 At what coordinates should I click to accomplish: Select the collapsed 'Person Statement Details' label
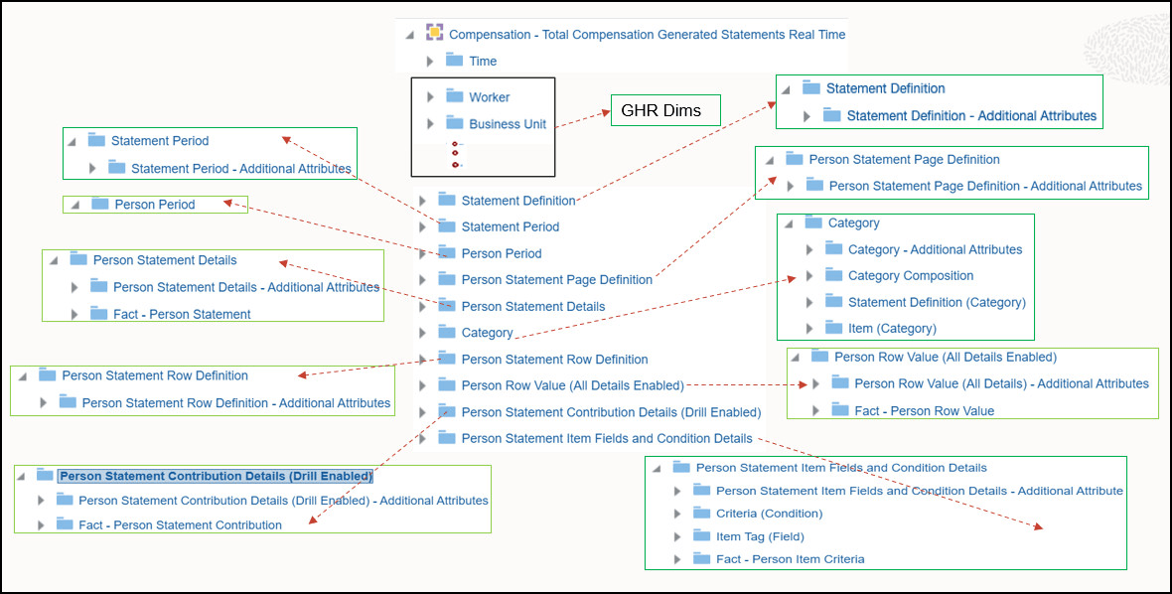click(x=533, y=306)
